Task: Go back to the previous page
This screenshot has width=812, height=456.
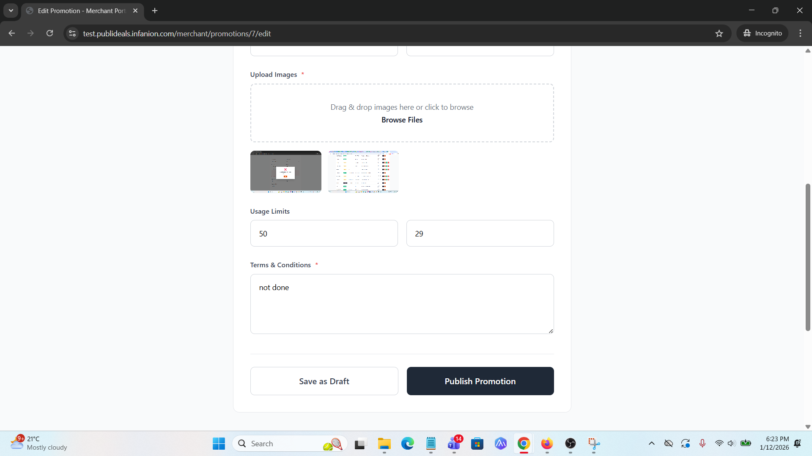Action: 11,33
